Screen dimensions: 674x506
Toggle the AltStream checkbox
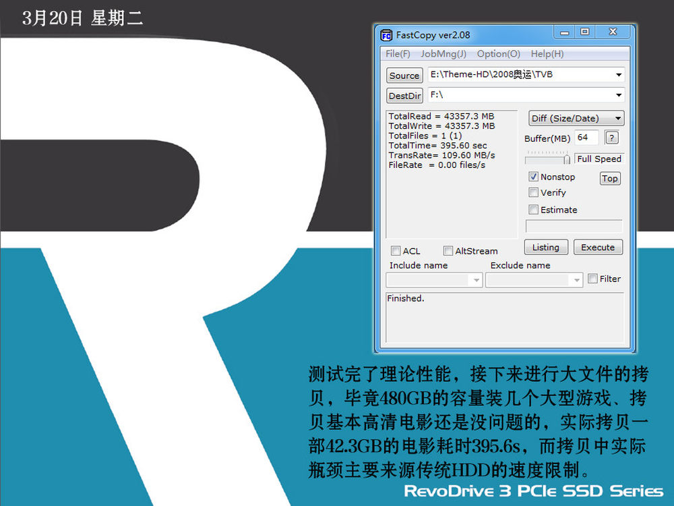[x=448, y=250]
